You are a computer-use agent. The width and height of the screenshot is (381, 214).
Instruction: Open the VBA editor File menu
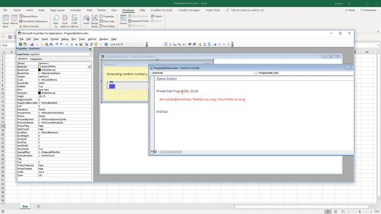(x=21, y=39)
